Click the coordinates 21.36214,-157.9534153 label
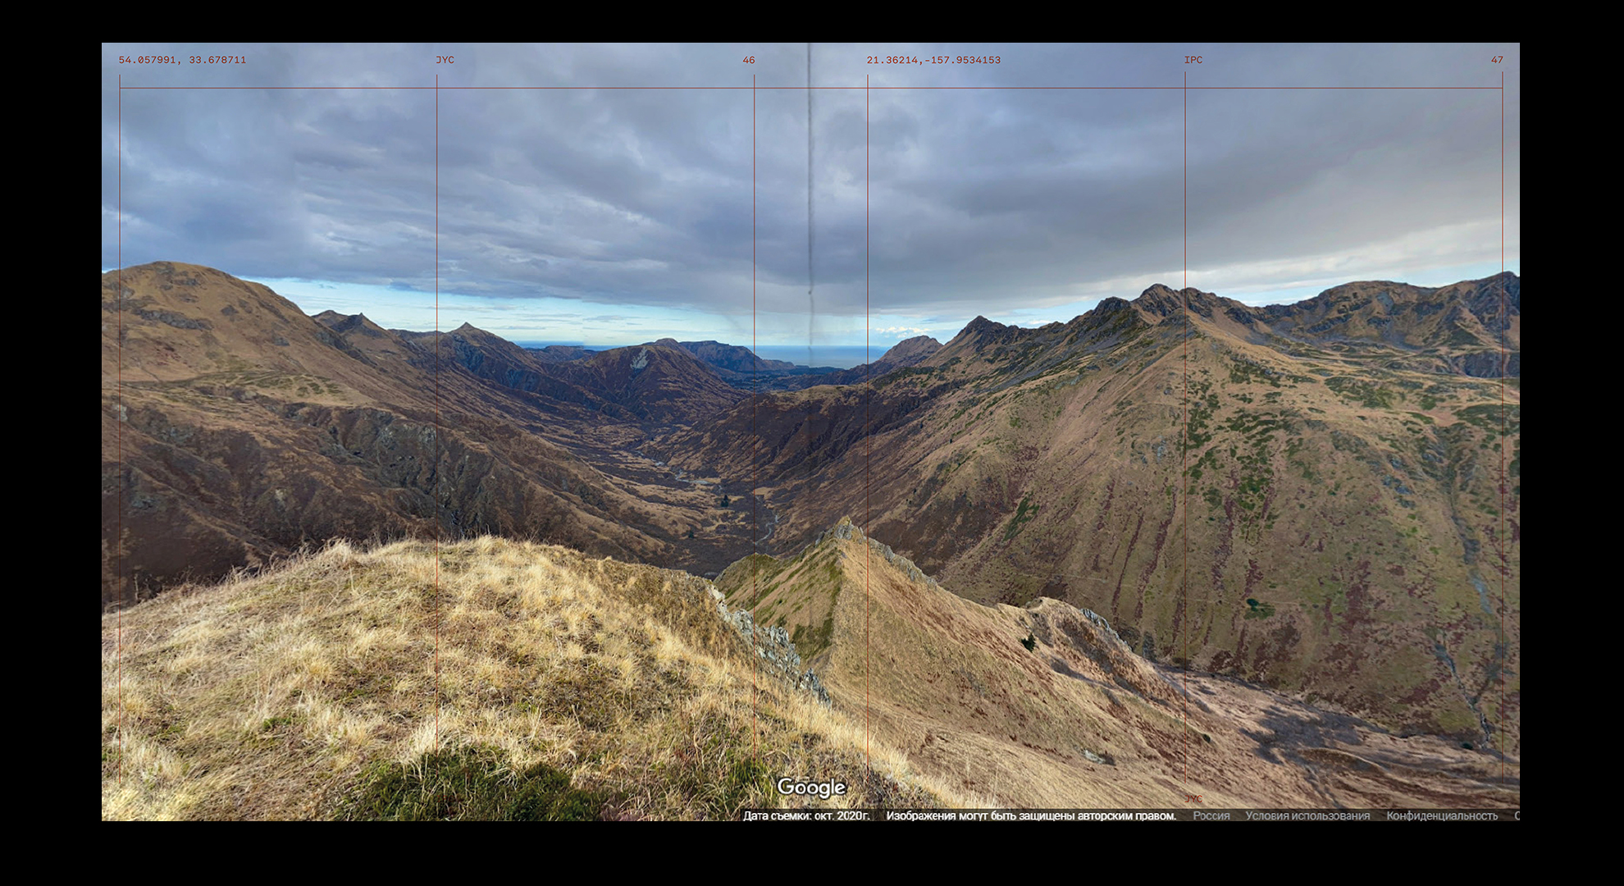1624x886 pixels. click(933, 60)
